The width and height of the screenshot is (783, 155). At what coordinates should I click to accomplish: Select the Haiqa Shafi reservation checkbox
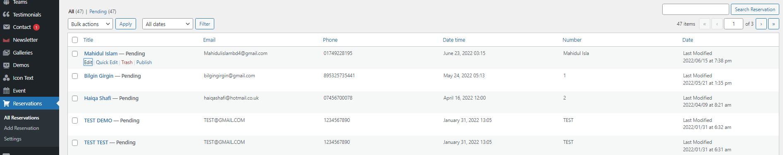[75, 98]
